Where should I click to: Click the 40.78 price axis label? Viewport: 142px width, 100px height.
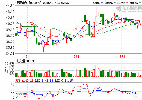click(10, 24)
